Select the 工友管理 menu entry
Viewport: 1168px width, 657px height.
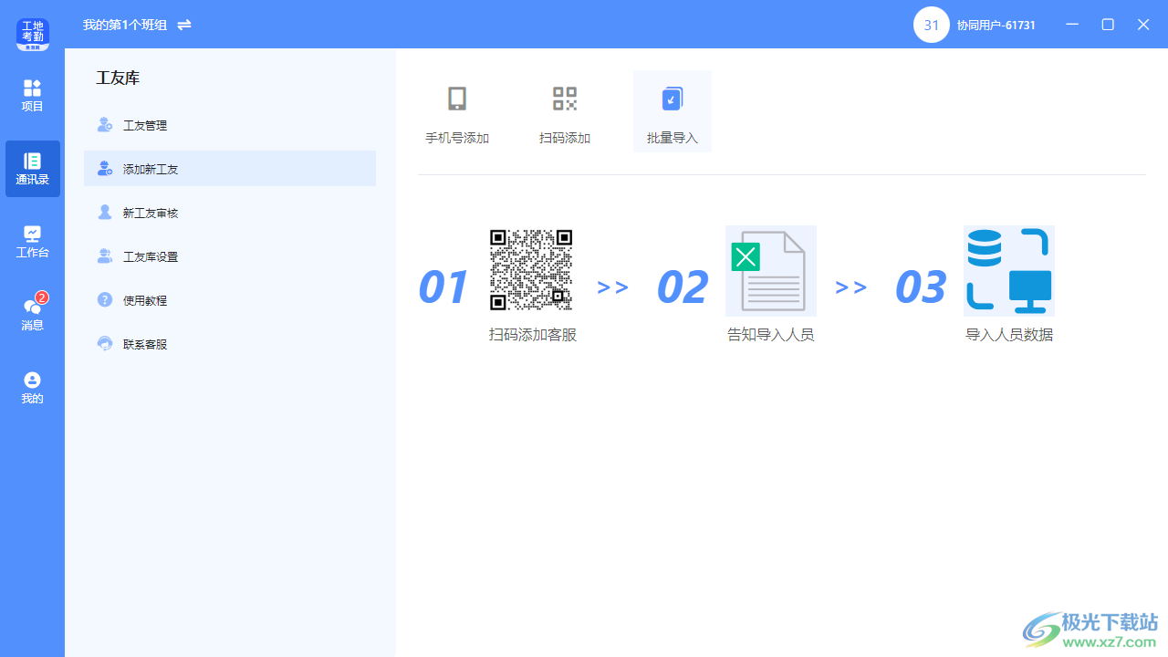tap(230, 125)
